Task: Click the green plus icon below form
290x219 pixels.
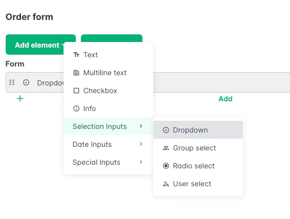Action: point(20,99)
